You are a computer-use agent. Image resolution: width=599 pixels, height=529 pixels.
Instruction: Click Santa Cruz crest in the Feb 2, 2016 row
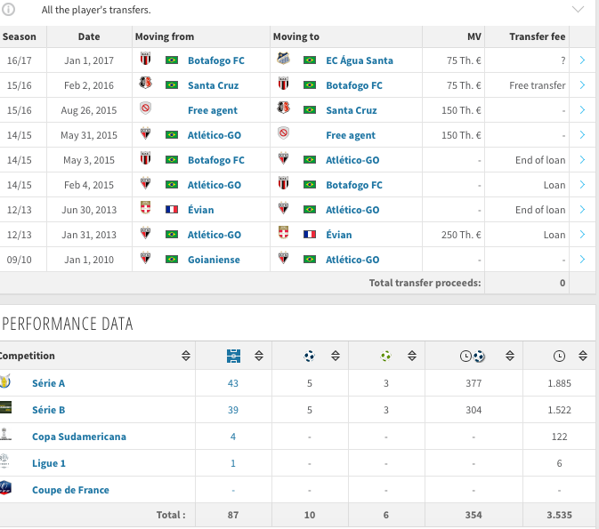coord(145,83)
